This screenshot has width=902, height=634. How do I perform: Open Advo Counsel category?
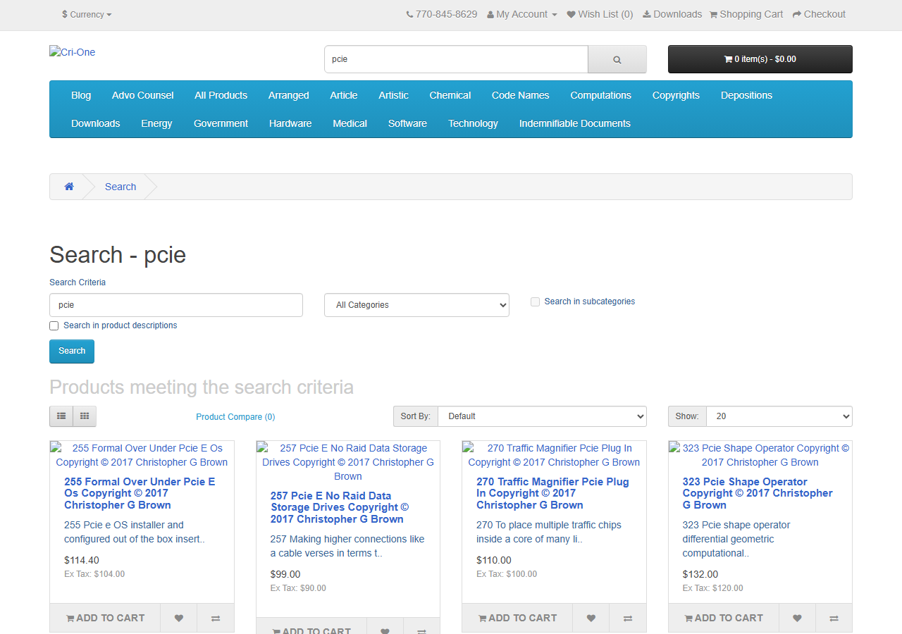tap(142, 95)
